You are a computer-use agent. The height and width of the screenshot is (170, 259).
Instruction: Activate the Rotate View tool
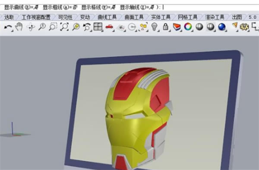point(31,27)
